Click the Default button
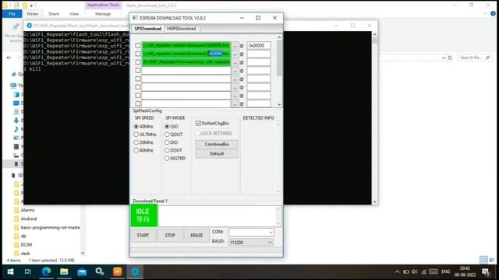Viewport: 499px width, 280px height. coord(217,154)
